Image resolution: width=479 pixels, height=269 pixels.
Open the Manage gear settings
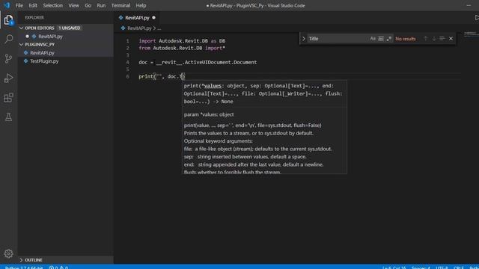tap(8, 253)
